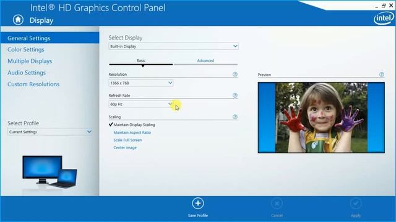The image size is (396, 222).
Task: Open the Refresh Rate 60p Hz dropdown
Action: [141, 104]
